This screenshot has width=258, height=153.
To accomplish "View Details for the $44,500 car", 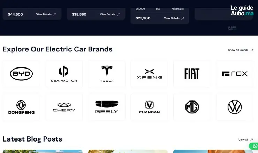I will coord(46,15).
